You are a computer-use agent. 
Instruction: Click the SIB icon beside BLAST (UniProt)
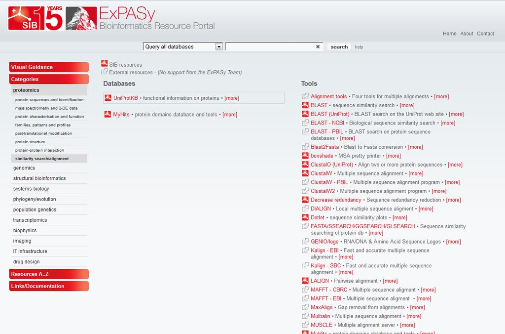(305, 114)
